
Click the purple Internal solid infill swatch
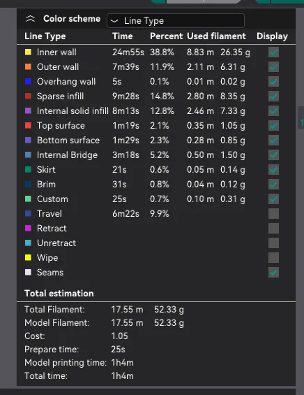(x=28, y=111)
